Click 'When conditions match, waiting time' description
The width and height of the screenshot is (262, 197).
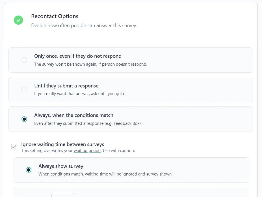(105, 174)
